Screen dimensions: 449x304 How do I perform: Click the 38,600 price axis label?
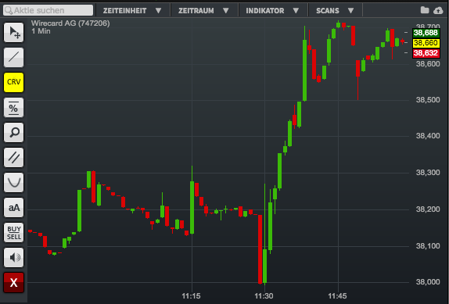click(428, 63)
